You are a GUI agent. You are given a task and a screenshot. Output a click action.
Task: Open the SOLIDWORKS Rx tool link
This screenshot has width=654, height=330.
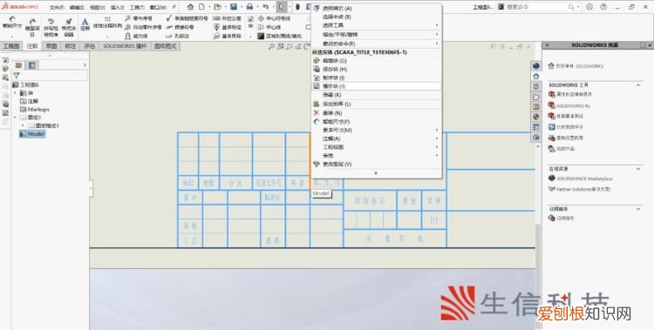pos(569,106)
